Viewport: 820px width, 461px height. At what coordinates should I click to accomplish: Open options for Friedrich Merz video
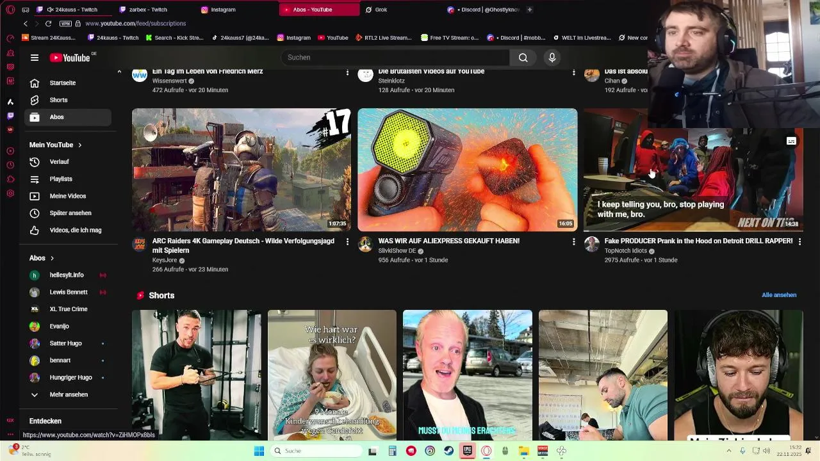click(347, 72)
